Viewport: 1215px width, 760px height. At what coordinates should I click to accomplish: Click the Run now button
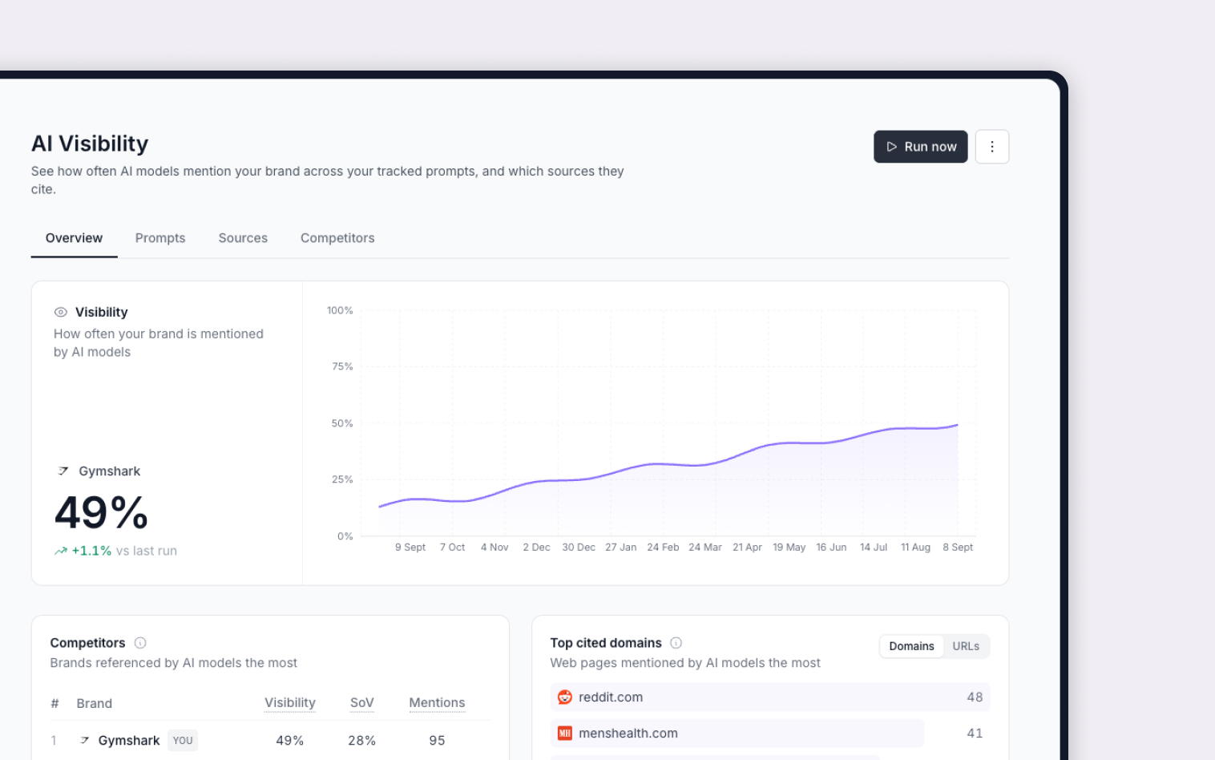point(920,147)
